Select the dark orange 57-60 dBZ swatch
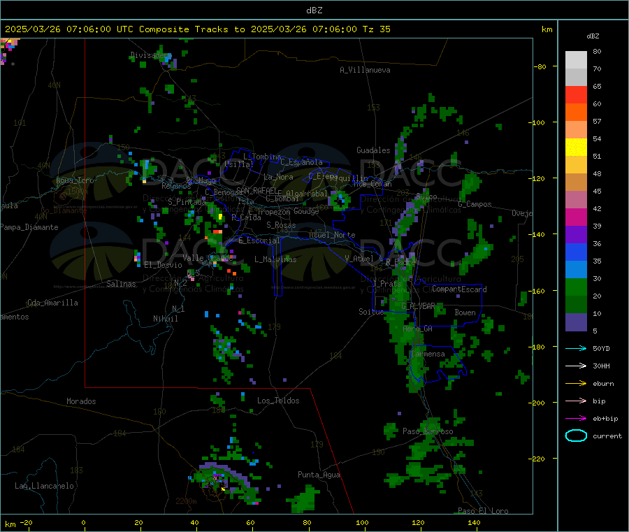This screenshot has height=532, width=629. [576, 113]
